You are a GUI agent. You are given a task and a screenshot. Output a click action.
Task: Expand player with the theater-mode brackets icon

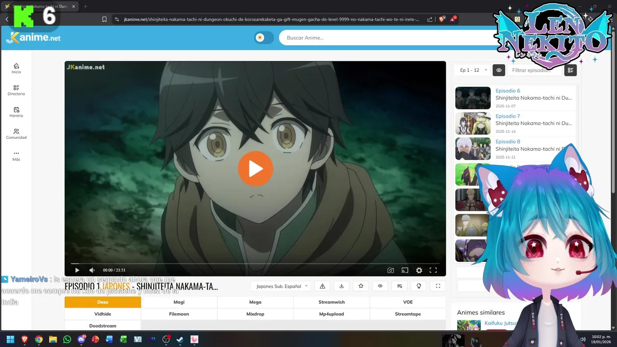(438, 286)
